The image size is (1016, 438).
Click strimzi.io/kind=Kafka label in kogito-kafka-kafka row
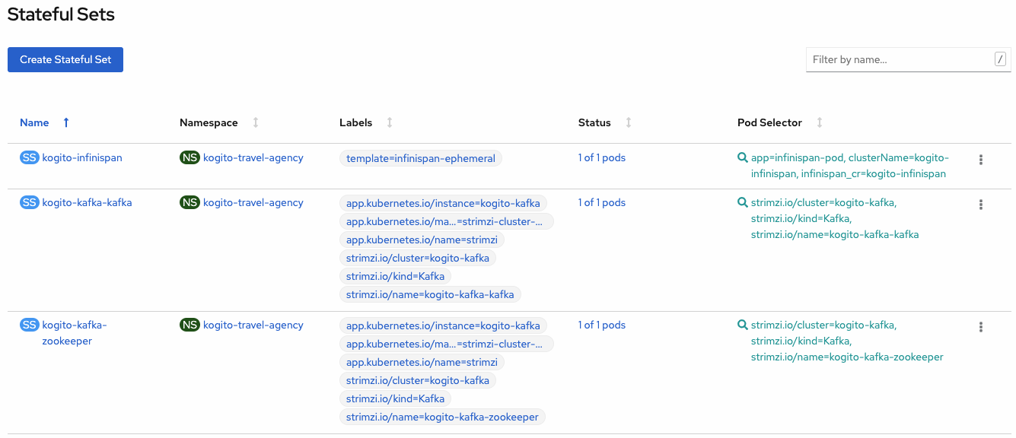(395, 276)
